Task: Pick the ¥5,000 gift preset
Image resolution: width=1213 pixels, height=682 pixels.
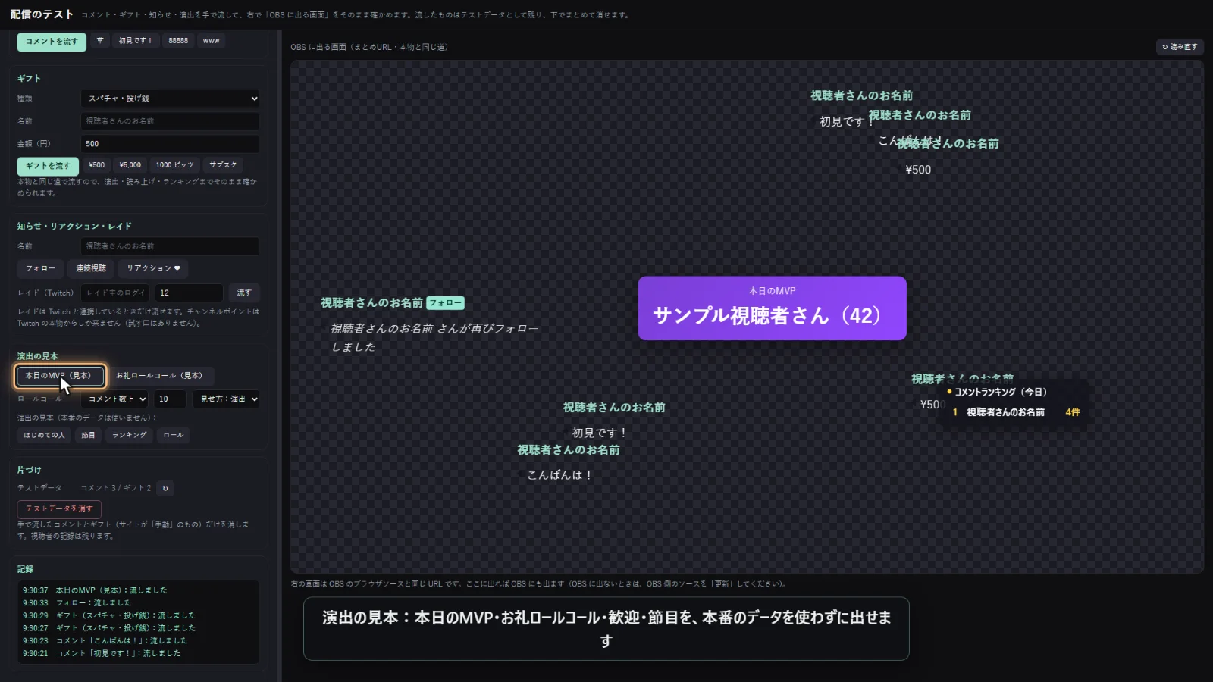Action: pyautogui.click(x=130, y=165)
